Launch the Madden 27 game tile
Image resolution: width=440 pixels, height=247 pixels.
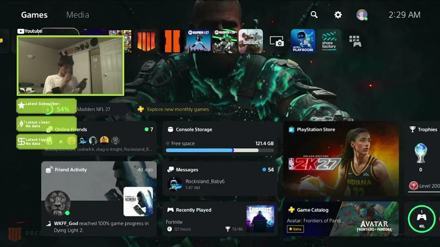tap(198, 42)
